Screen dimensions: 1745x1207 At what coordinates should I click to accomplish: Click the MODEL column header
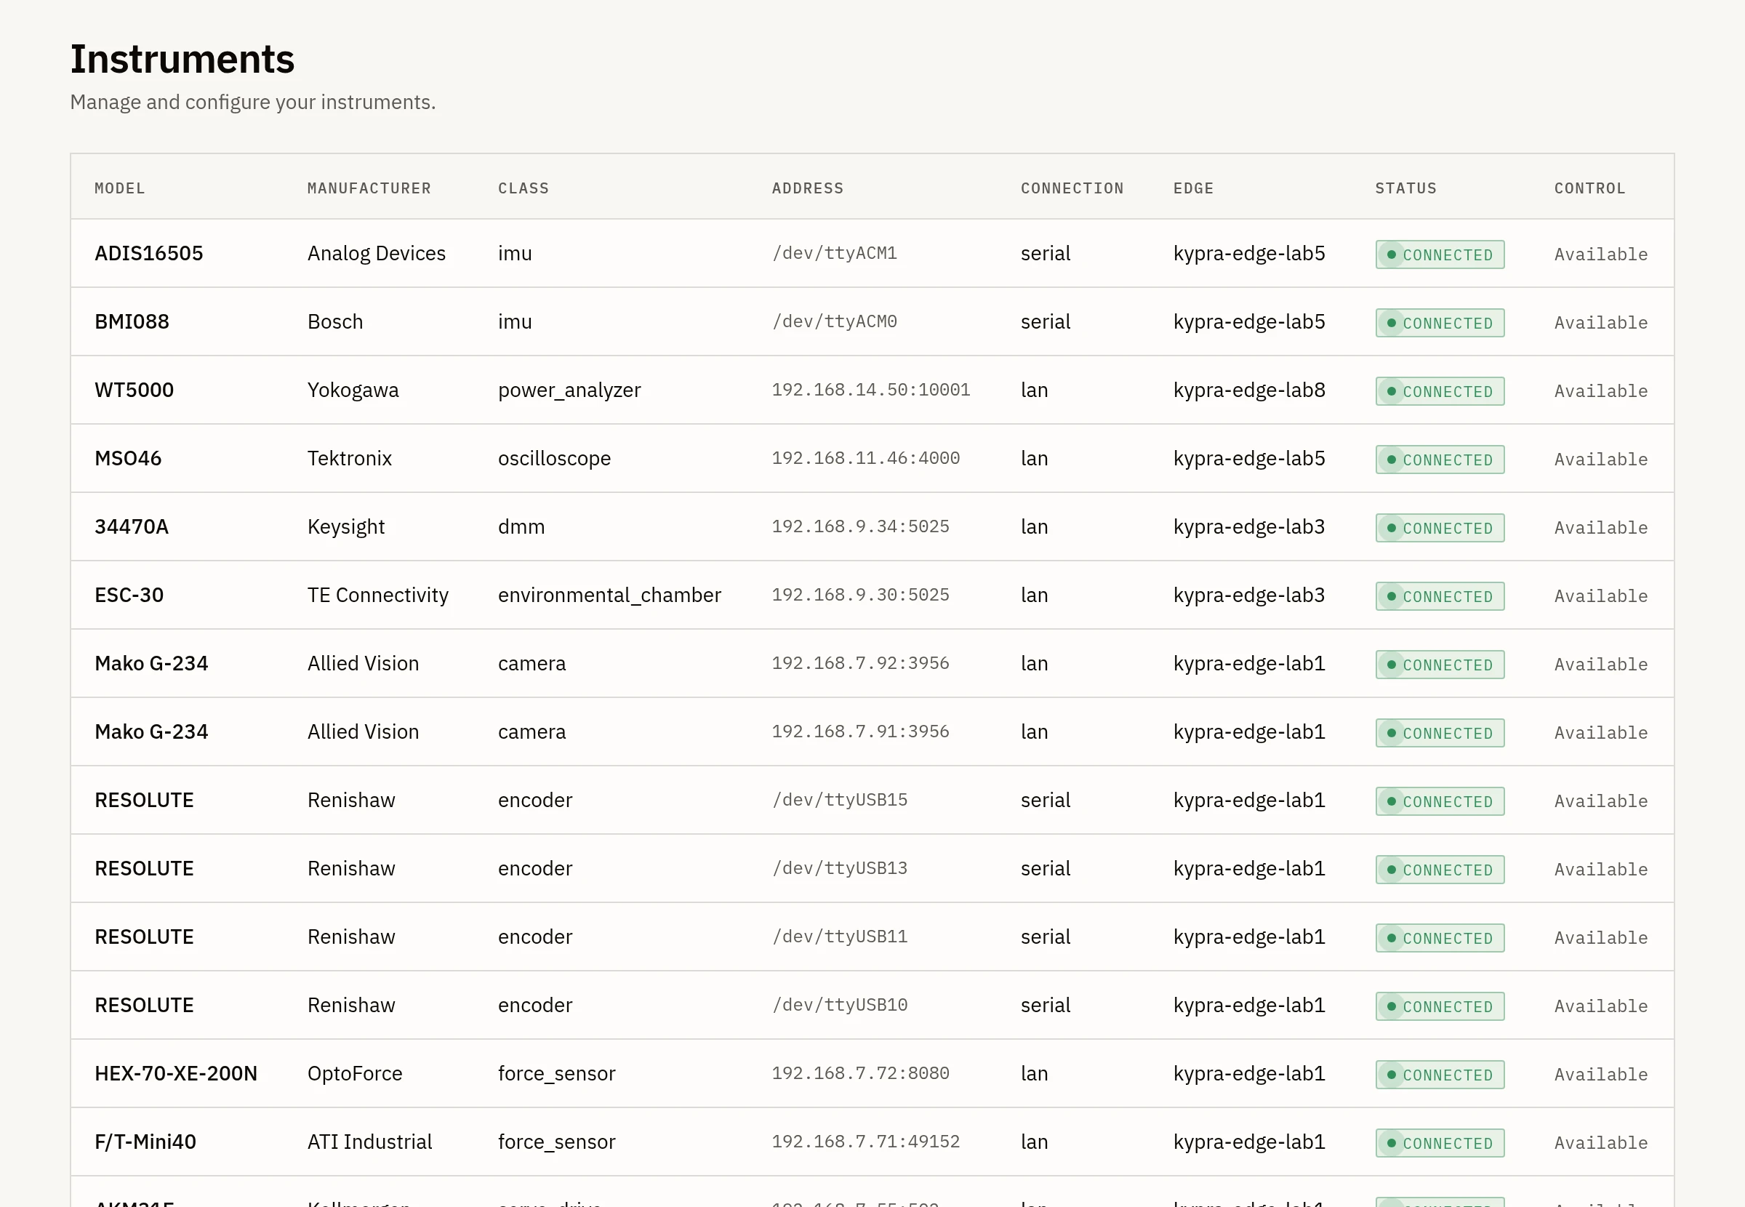pyautogui.click(x=119, y=188)
